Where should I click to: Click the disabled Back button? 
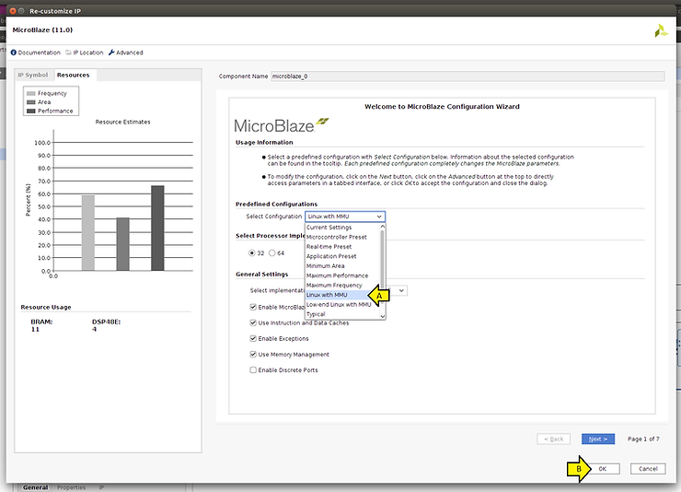click(x=554, y=439)
